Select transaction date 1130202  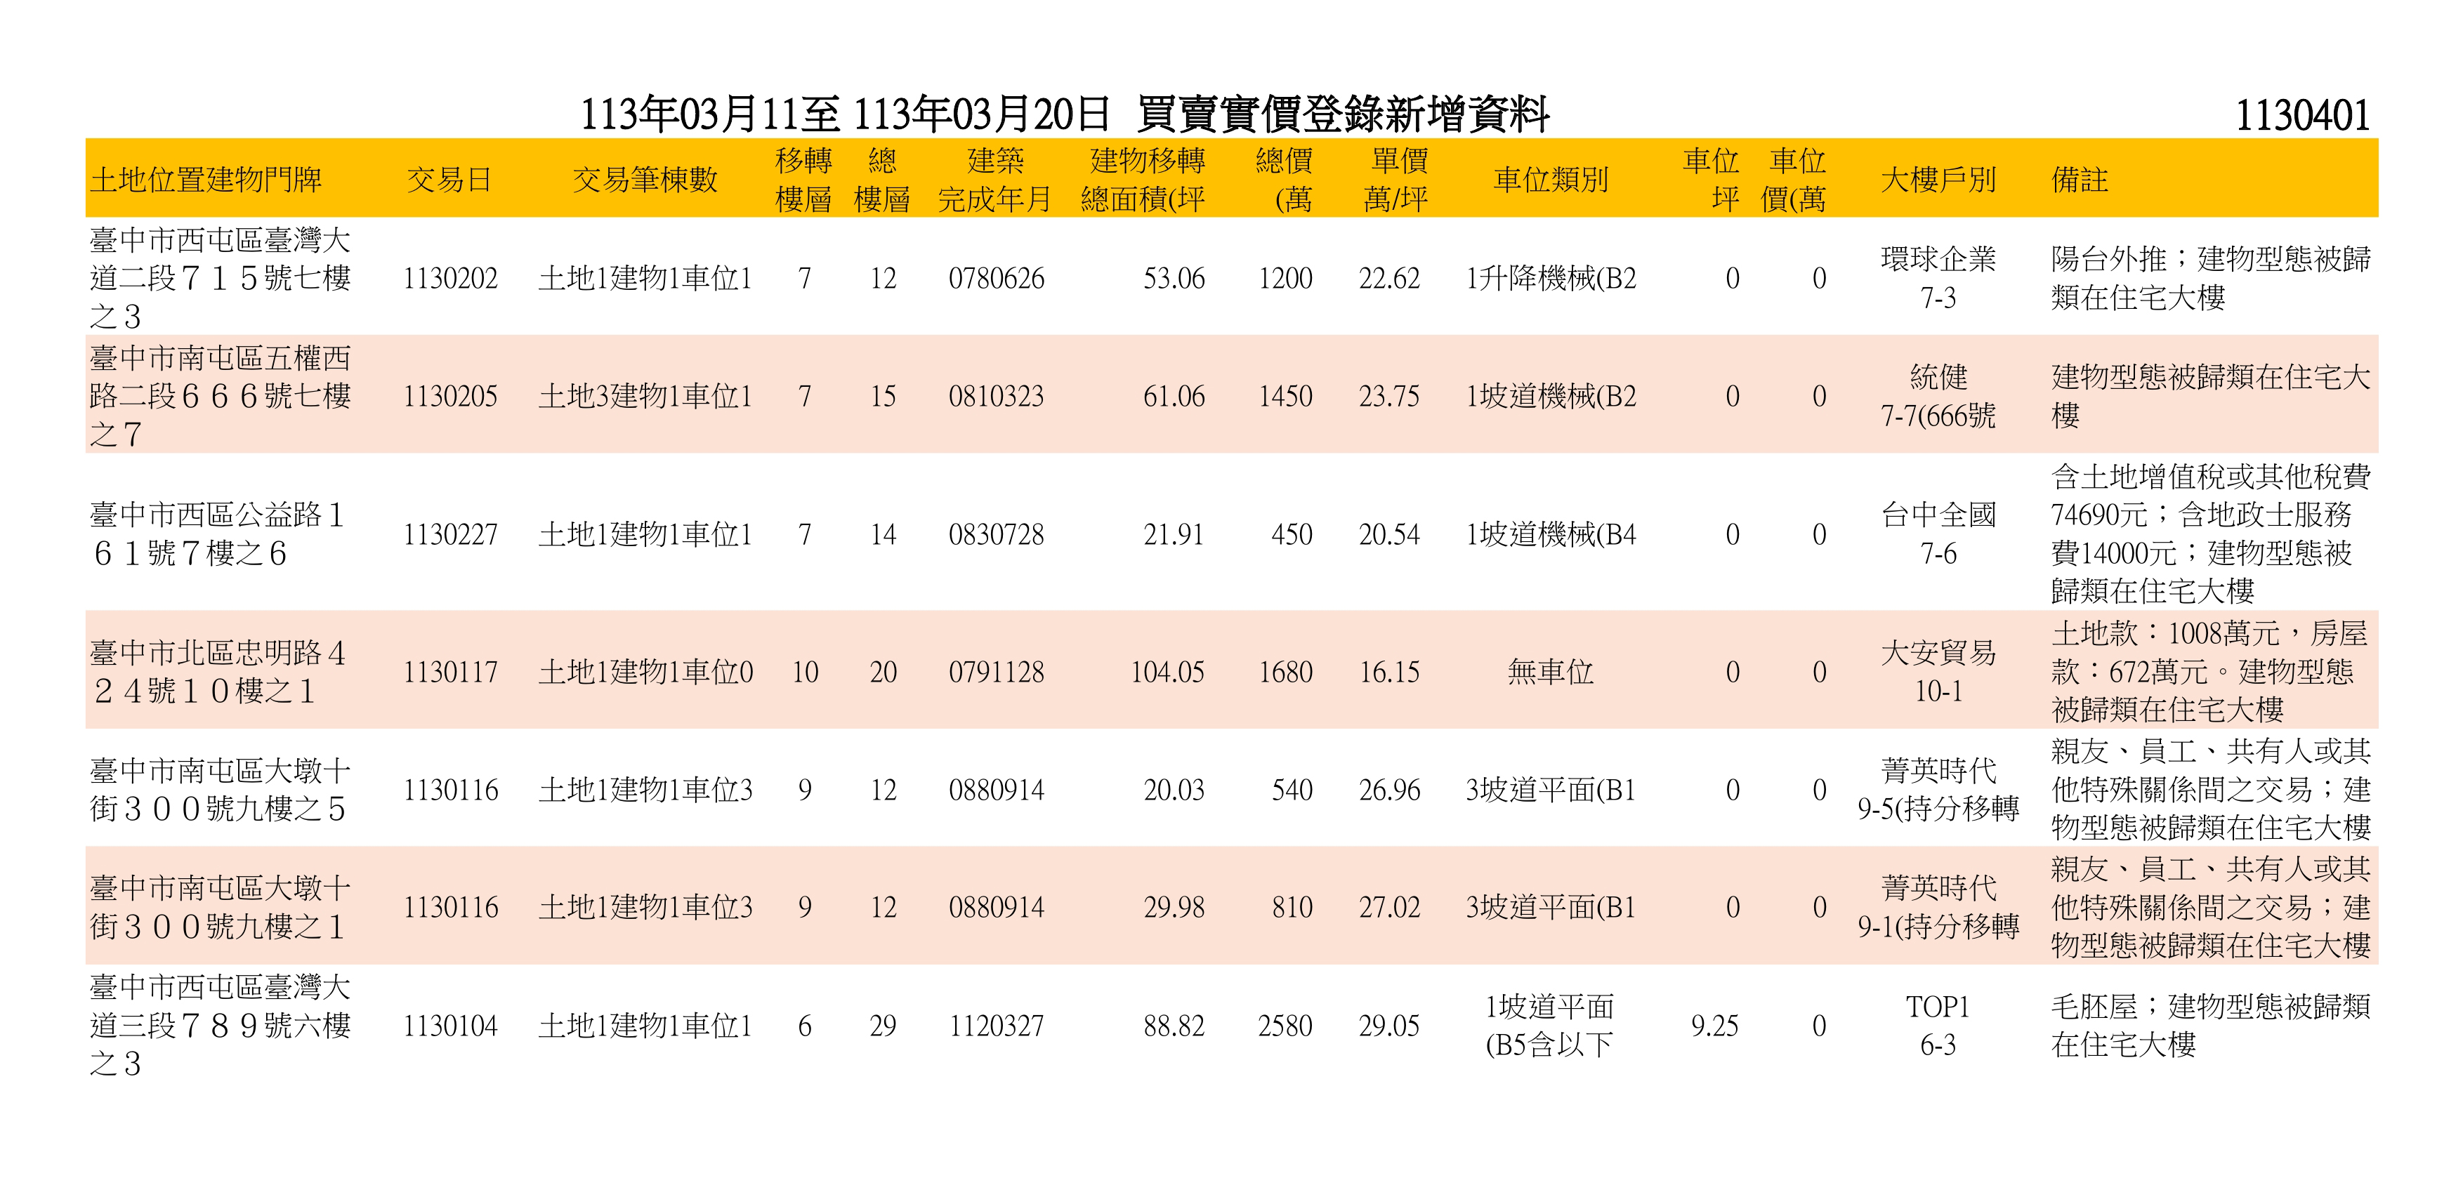click(450, 278)
